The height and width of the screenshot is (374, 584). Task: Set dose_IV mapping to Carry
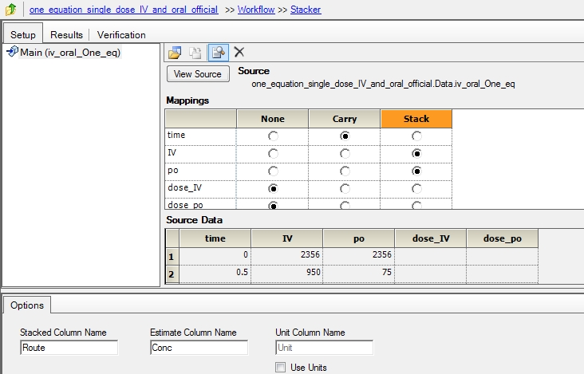[x=345, y=189]
